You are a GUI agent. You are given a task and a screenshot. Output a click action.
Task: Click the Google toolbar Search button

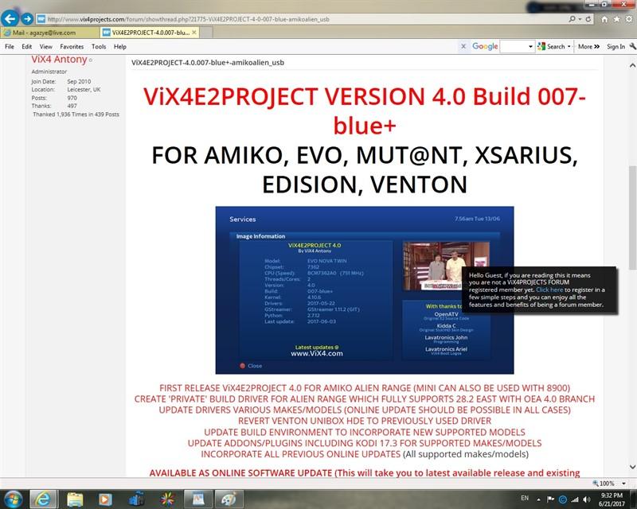[x=551, y=47]
